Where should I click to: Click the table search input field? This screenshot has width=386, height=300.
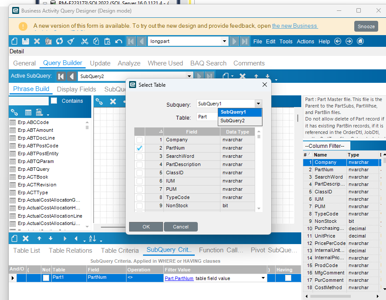pos(29,101)
